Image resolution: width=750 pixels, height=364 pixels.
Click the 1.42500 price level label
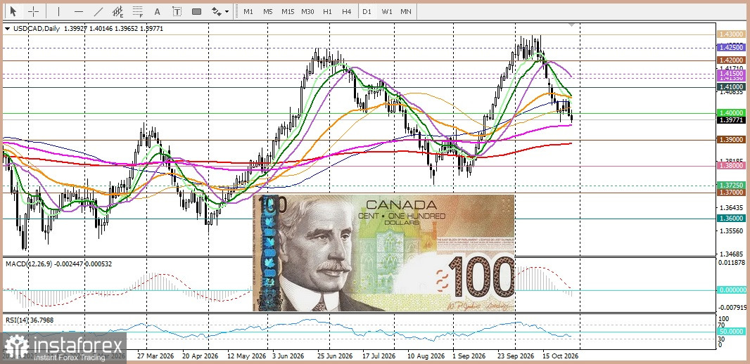click(x=731, y=47)
